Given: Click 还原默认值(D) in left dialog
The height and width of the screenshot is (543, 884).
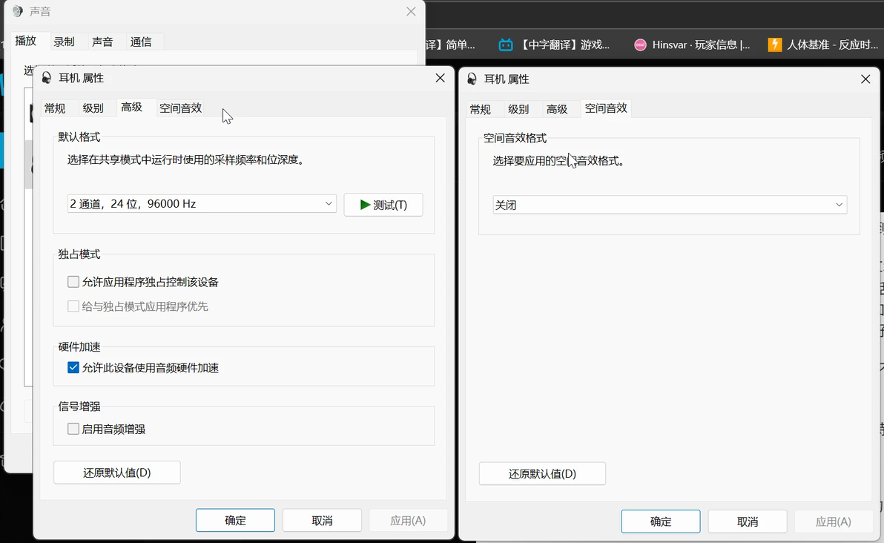Looking at the screenshot, I should 117,473.
